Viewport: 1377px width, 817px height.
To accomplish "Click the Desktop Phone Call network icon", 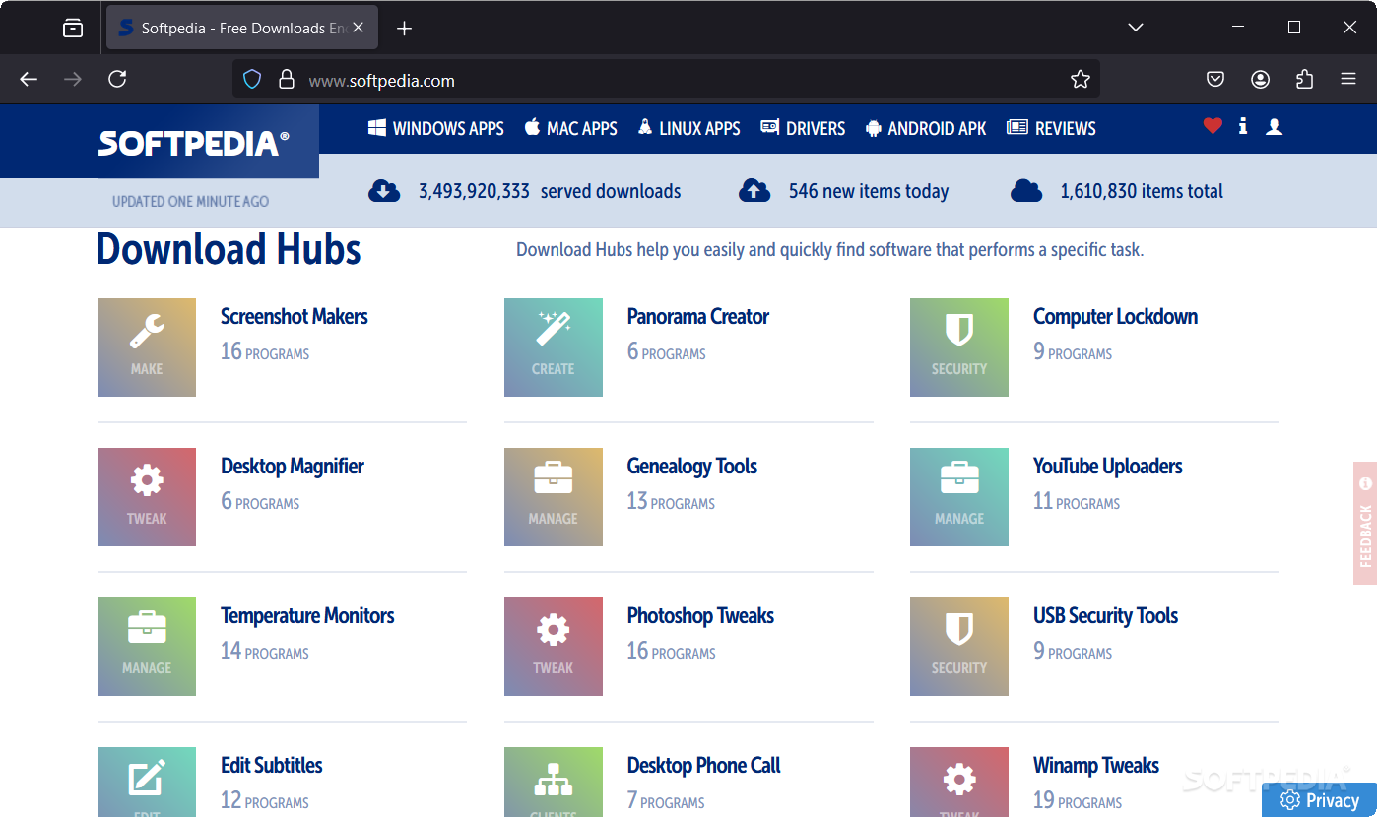I will [554, 782].
